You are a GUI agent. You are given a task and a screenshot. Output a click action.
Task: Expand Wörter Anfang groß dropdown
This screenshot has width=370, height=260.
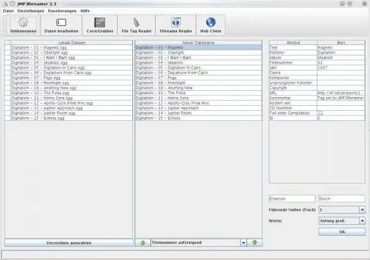point(362,221)
